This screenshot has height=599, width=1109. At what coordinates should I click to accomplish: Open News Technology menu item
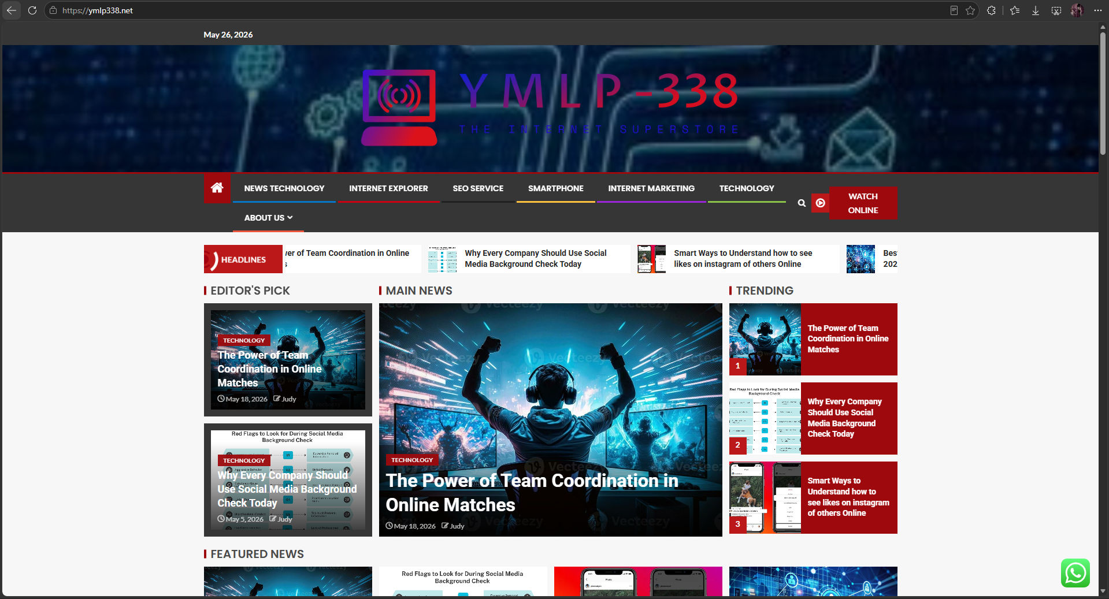pos(284,188)
